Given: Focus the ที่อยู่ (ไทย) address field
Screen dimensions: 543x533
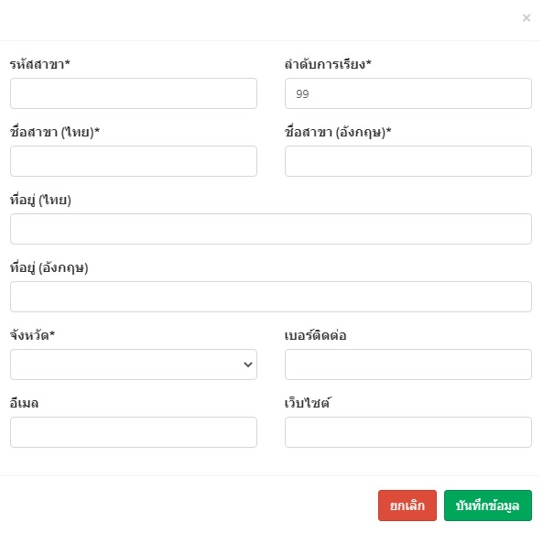Looking at the screenshot, I should [271, 229].
